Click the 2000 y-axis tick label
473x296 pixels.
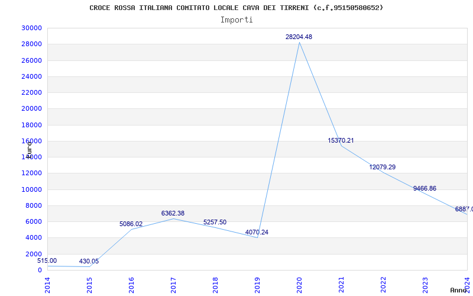33,254
